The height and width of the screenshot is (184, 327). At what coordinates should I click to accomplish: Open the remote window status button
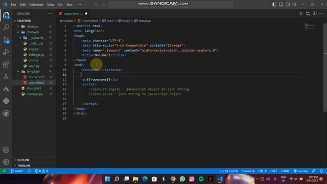(x=4, y=171)
